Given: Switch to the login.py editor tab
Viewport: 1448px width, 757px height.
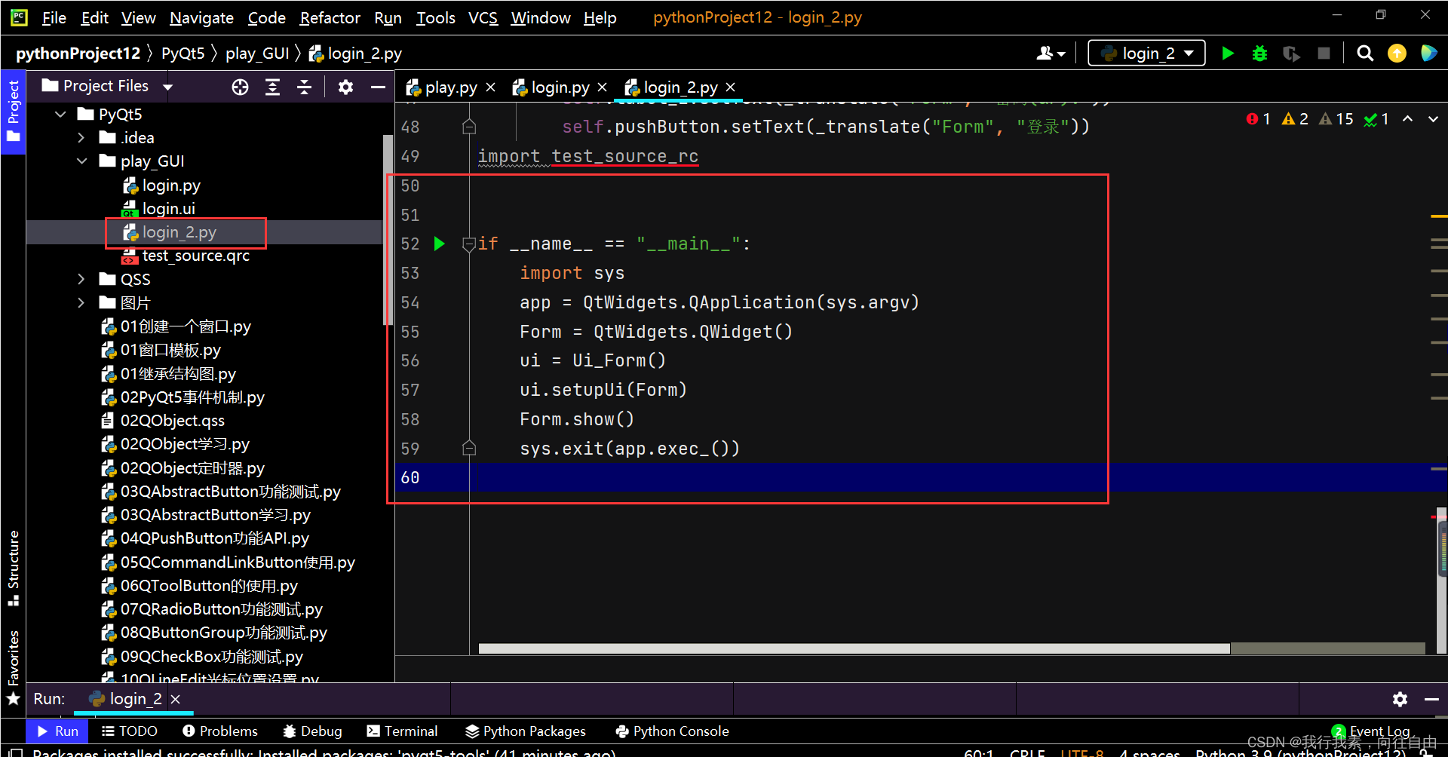Looking at the screenshot, I should point(560,87).
